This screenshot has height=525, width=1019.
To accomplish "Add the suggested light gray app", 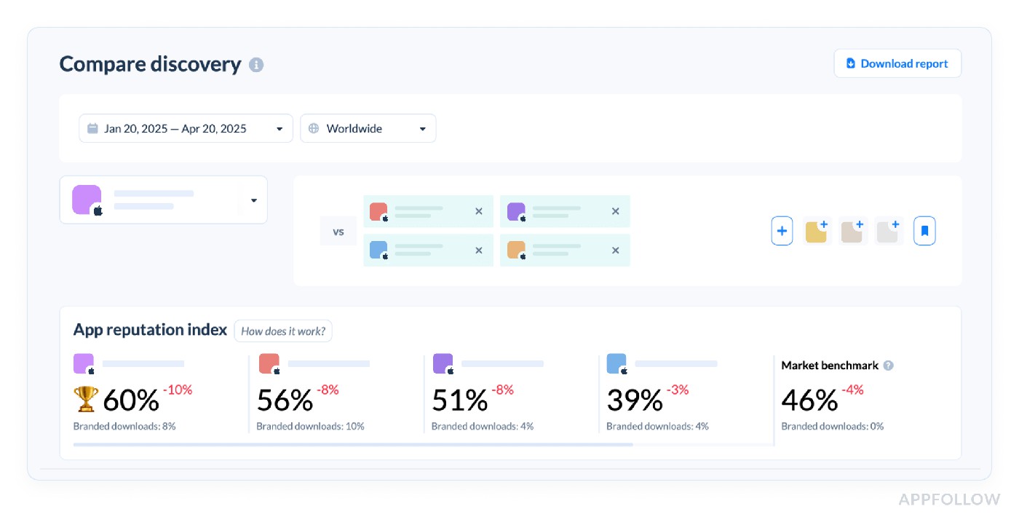I will point(888,231).
